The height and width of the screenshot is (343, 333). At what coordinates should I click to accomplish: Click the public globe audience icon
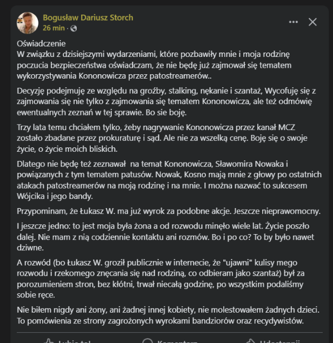[74, 28]
